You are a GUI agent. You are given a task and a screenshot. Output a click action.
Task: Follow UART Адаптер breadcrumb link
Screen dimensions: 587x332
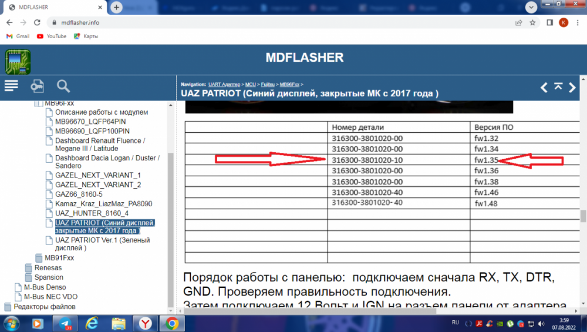pos(224,84)
